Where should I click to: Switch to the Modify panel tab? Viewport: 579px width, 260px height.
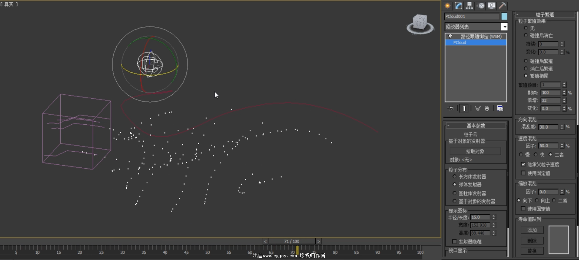[x=458, y=5]
